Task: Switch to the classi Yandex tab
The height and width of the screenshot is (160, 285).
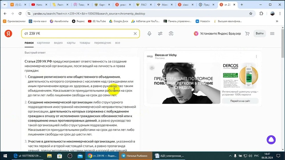Action: click(x=186, y=5)
